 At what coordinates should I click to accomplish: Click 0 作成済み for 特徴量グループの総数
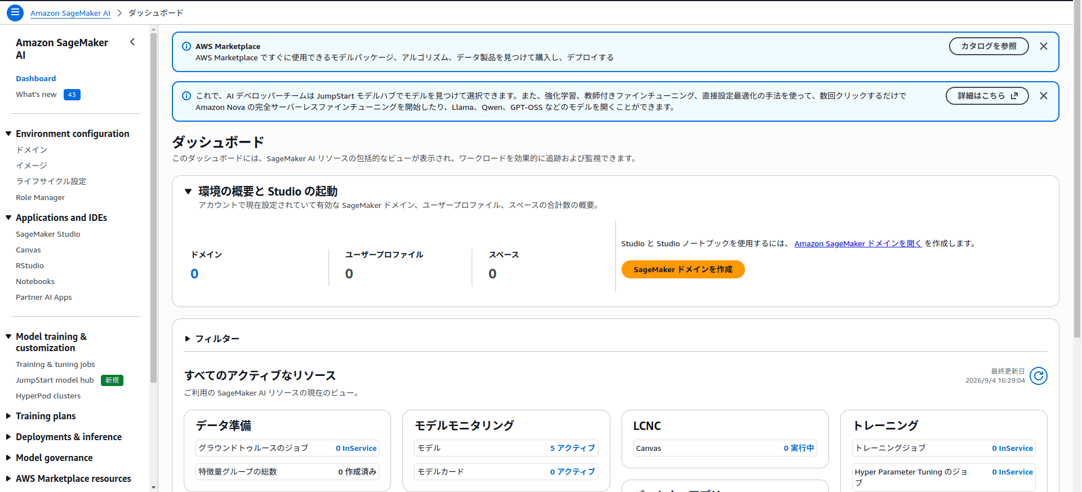(x=357, y=472)
